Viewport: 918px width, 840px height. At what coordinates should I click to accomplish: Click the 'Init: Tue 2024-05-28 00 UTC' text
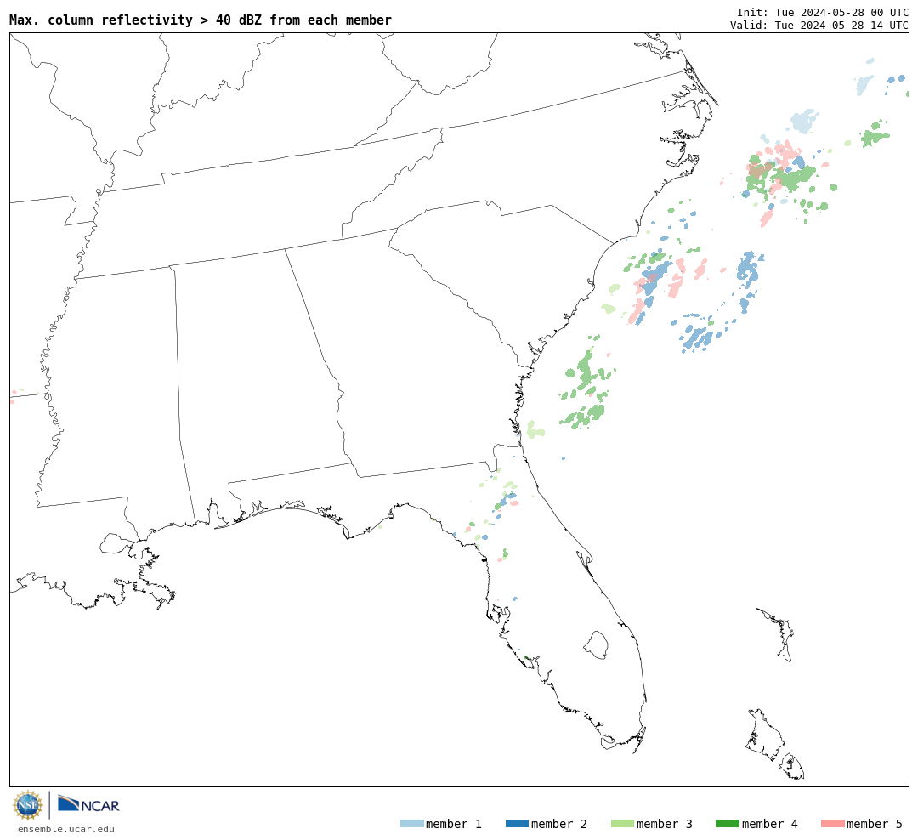[823, 12]
